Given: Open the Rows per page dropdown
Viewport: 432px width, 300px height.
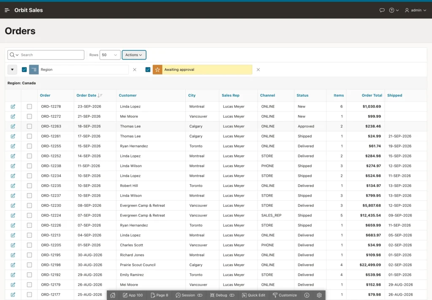Looking at the screenshot, I should (110, 55).
